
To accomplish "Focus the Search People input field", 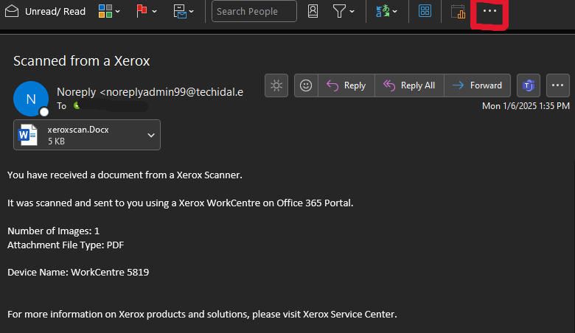I will [x=254, y=11].
